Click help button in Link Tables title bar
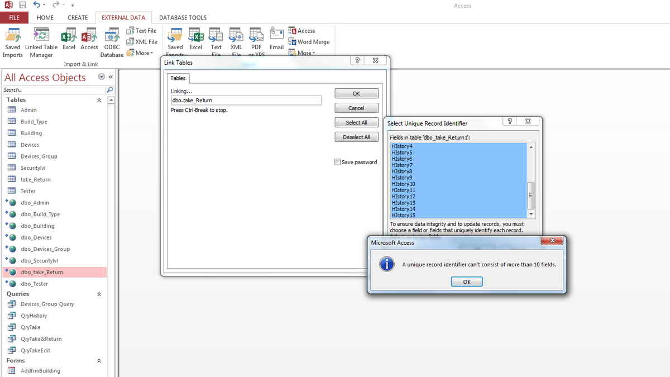This screenshot has height=377, width=670. click(358, 60)
